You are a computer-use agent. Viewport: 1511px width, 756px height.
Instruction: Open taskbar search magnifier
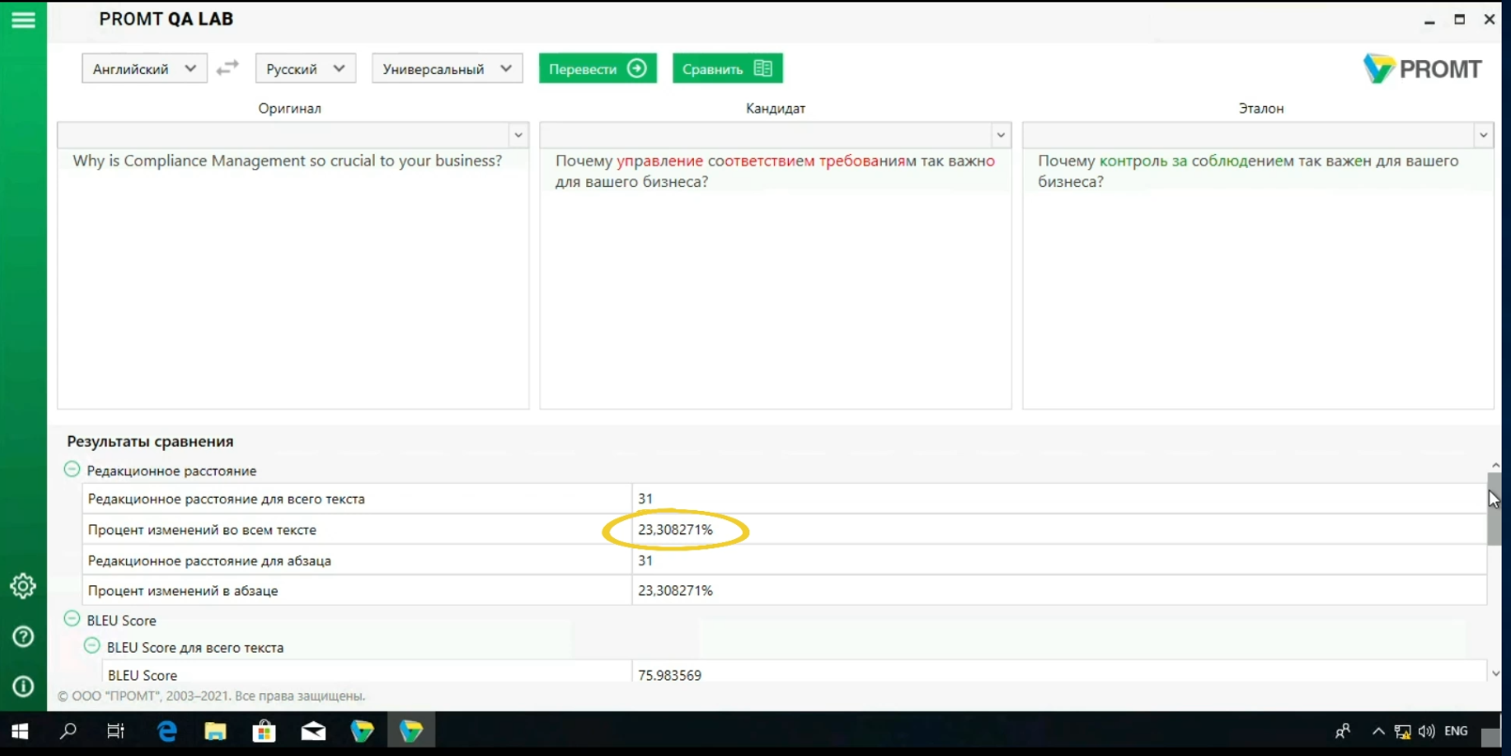pyautogui.click(x=69, y=732)
